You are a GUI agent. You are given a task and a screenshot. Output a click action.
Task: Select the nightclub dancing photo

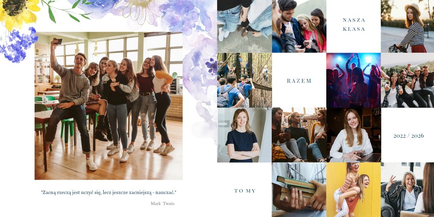point(354,80)
